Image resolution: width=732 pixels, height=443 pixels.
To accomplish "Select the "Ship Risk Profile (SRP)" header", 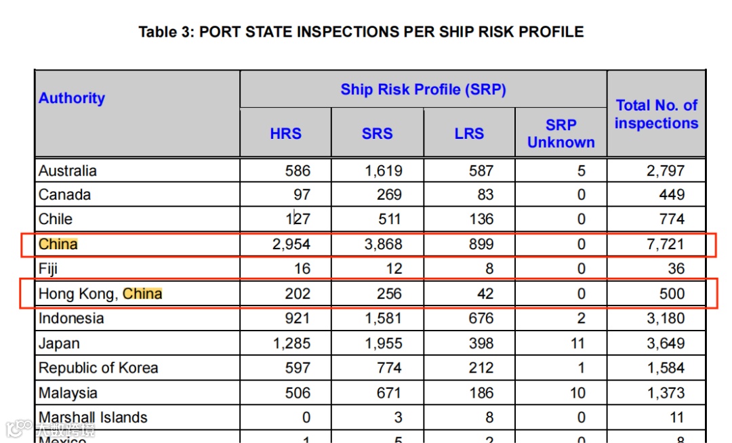I will [423, 89].
